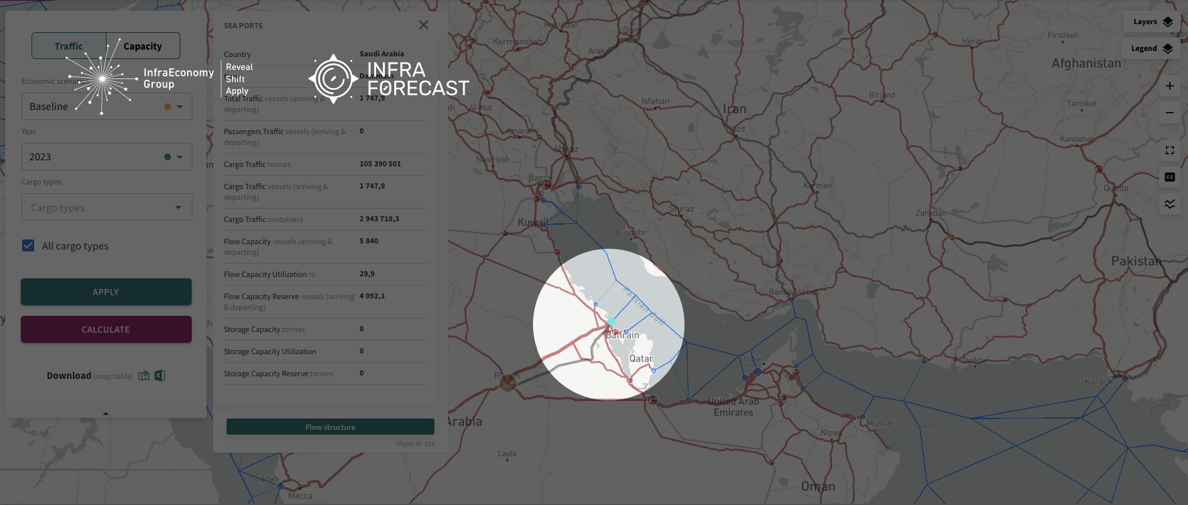Viewport: 1188px width, 505px height.
Task: Close the Sea Ports info panel
Action: coord(424,25)
